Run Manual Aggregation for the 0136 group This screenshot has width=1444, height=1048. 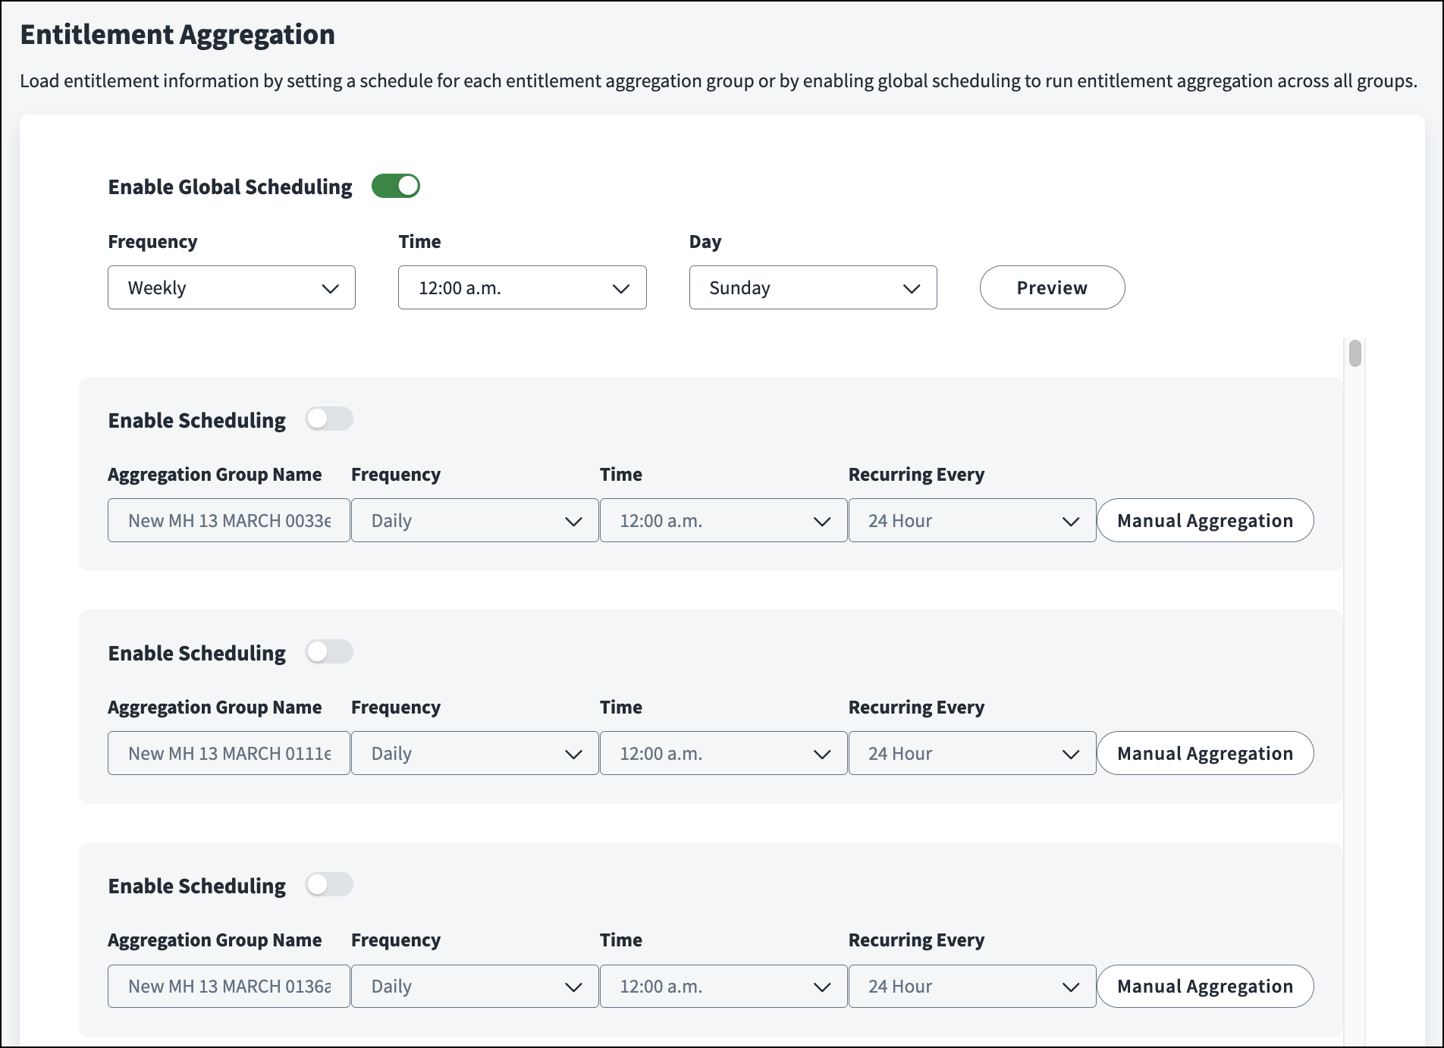pyautogui.click(x=1204, y=986)
